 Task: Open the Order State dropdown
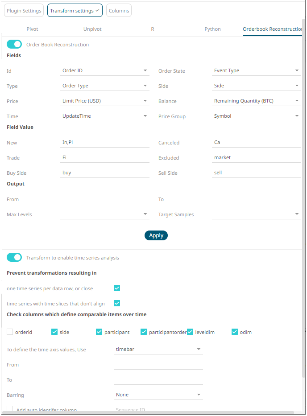coord(256,70)
